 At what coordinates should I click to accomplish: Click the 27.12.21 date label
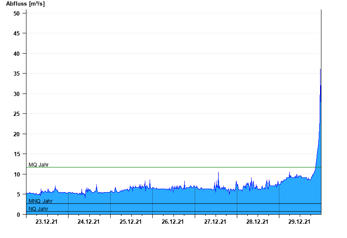[x=215, y=222]
